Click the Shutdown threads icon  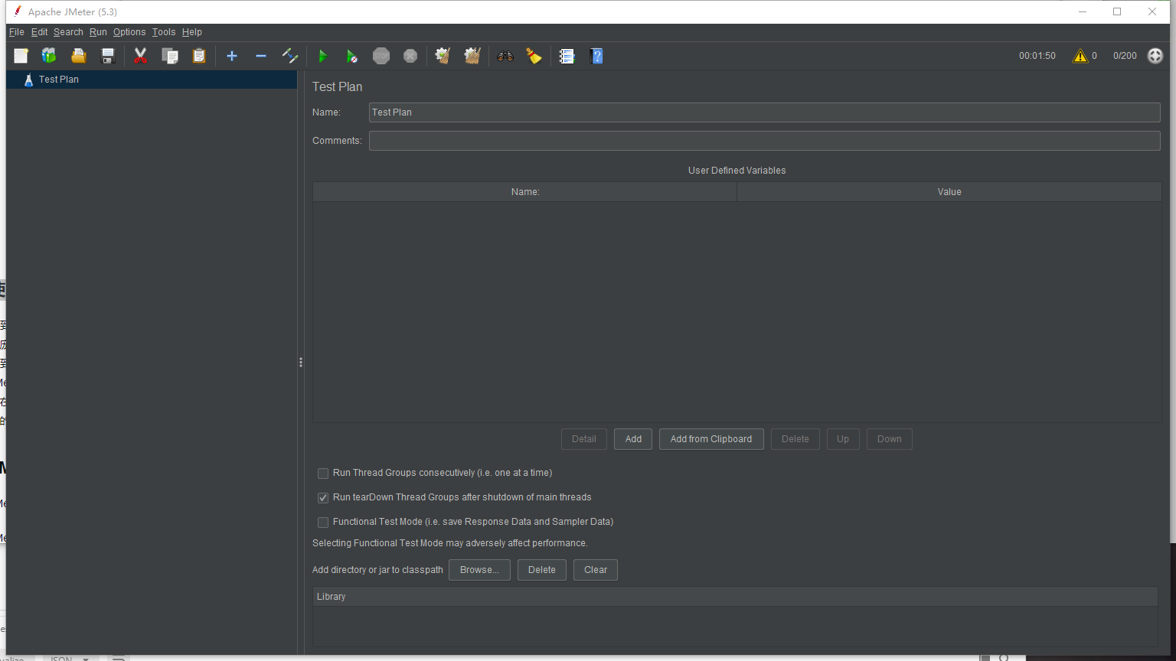pos(410,56)
